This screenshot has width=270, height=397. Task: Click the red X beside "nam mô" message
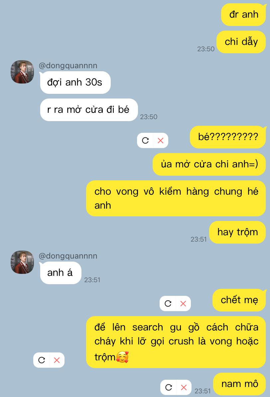click(x=184, y=387)
